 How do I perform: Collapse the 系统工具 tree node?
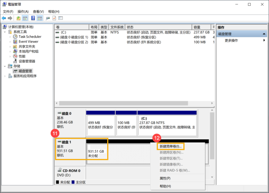(x=5, y=32)
